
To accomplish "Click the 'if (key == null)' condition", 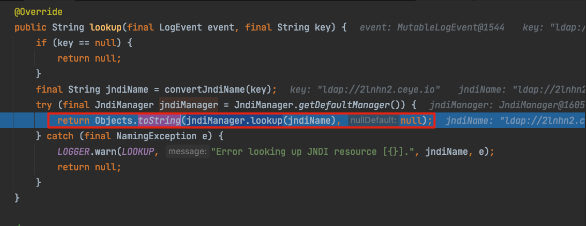I will [x=84, y=42].
